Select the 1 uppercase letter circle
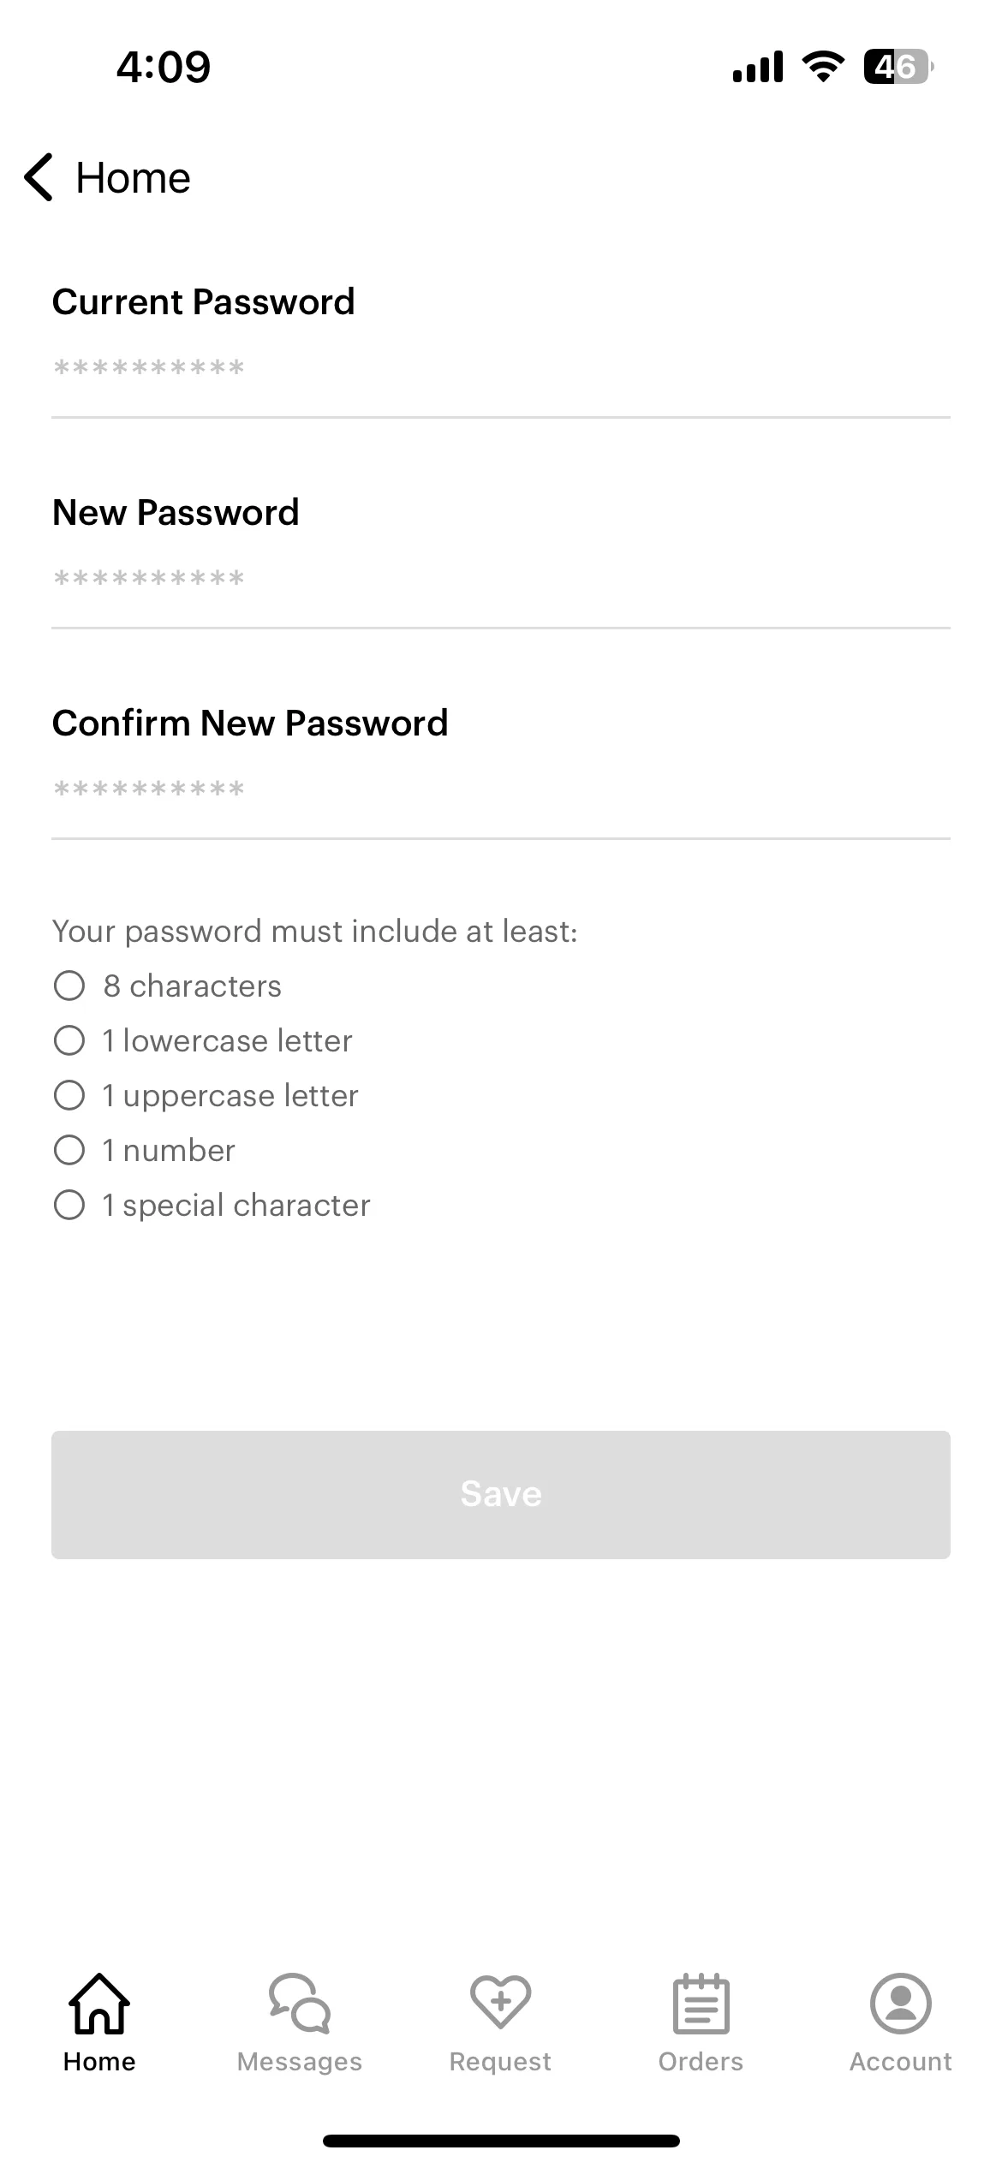Viewport: 1002px width, 2168px height. 69,1095
